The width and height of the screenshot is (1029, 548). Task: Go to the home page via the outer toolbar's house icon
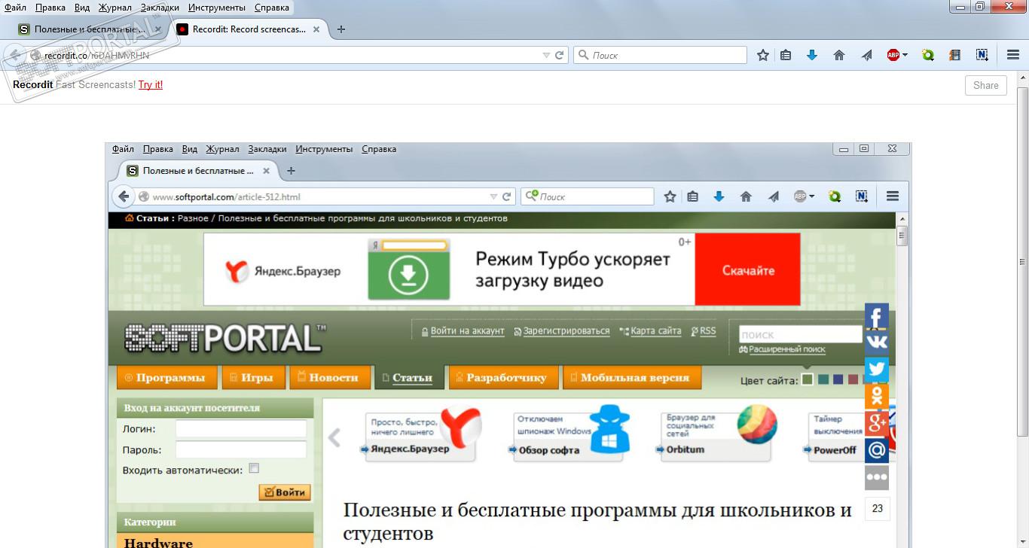(839, 55)
